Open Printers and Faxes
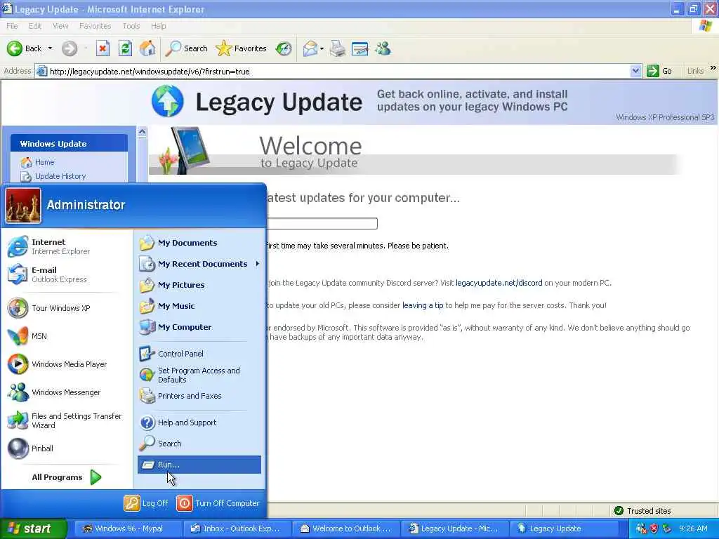719x539 pixels. click(x=199, y=396)
